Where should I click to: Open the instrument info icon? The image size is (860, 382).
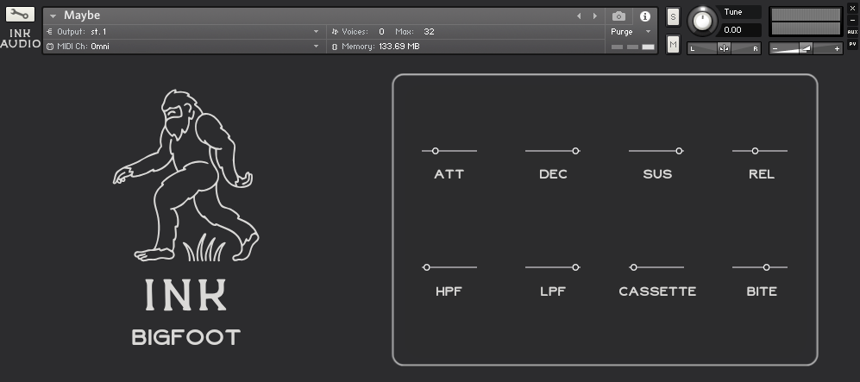tap(644, 16)
